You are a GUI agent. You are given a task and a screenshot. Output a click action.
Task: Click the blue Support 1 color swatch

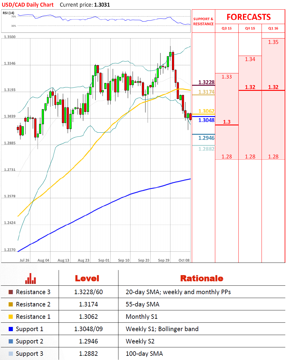pos(11,329)
